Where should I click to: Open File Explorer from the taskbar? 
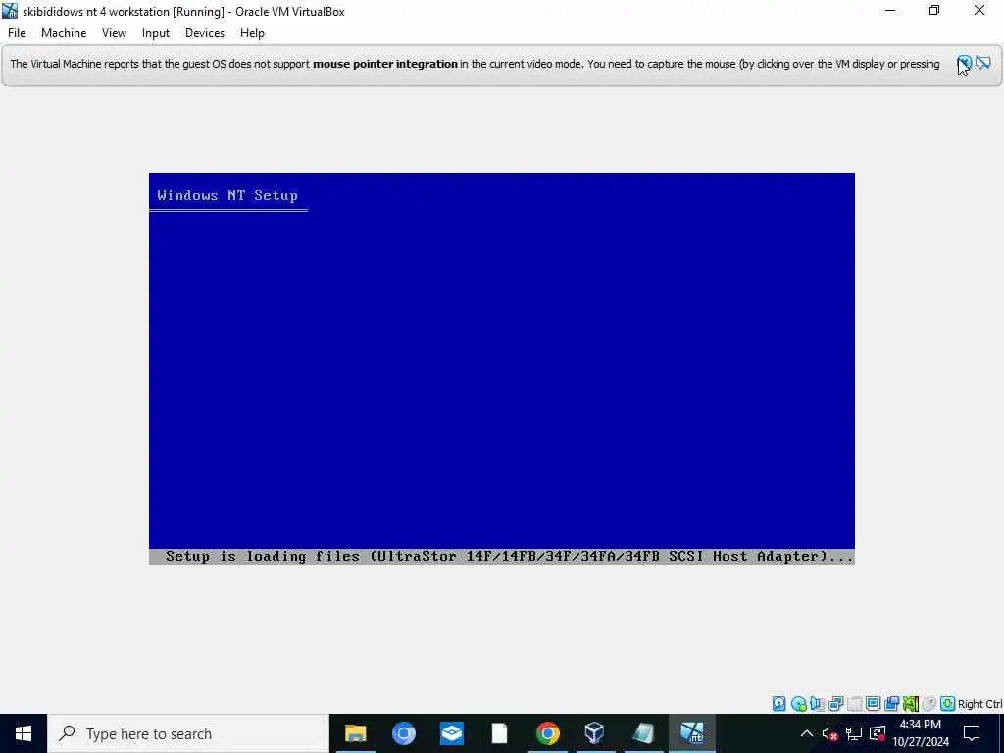tap(355, 733)
